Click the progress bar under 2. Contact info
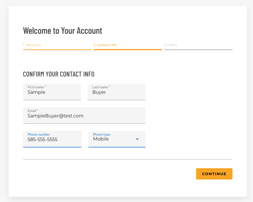Screen dimensions: 253x202 point(128,50)
